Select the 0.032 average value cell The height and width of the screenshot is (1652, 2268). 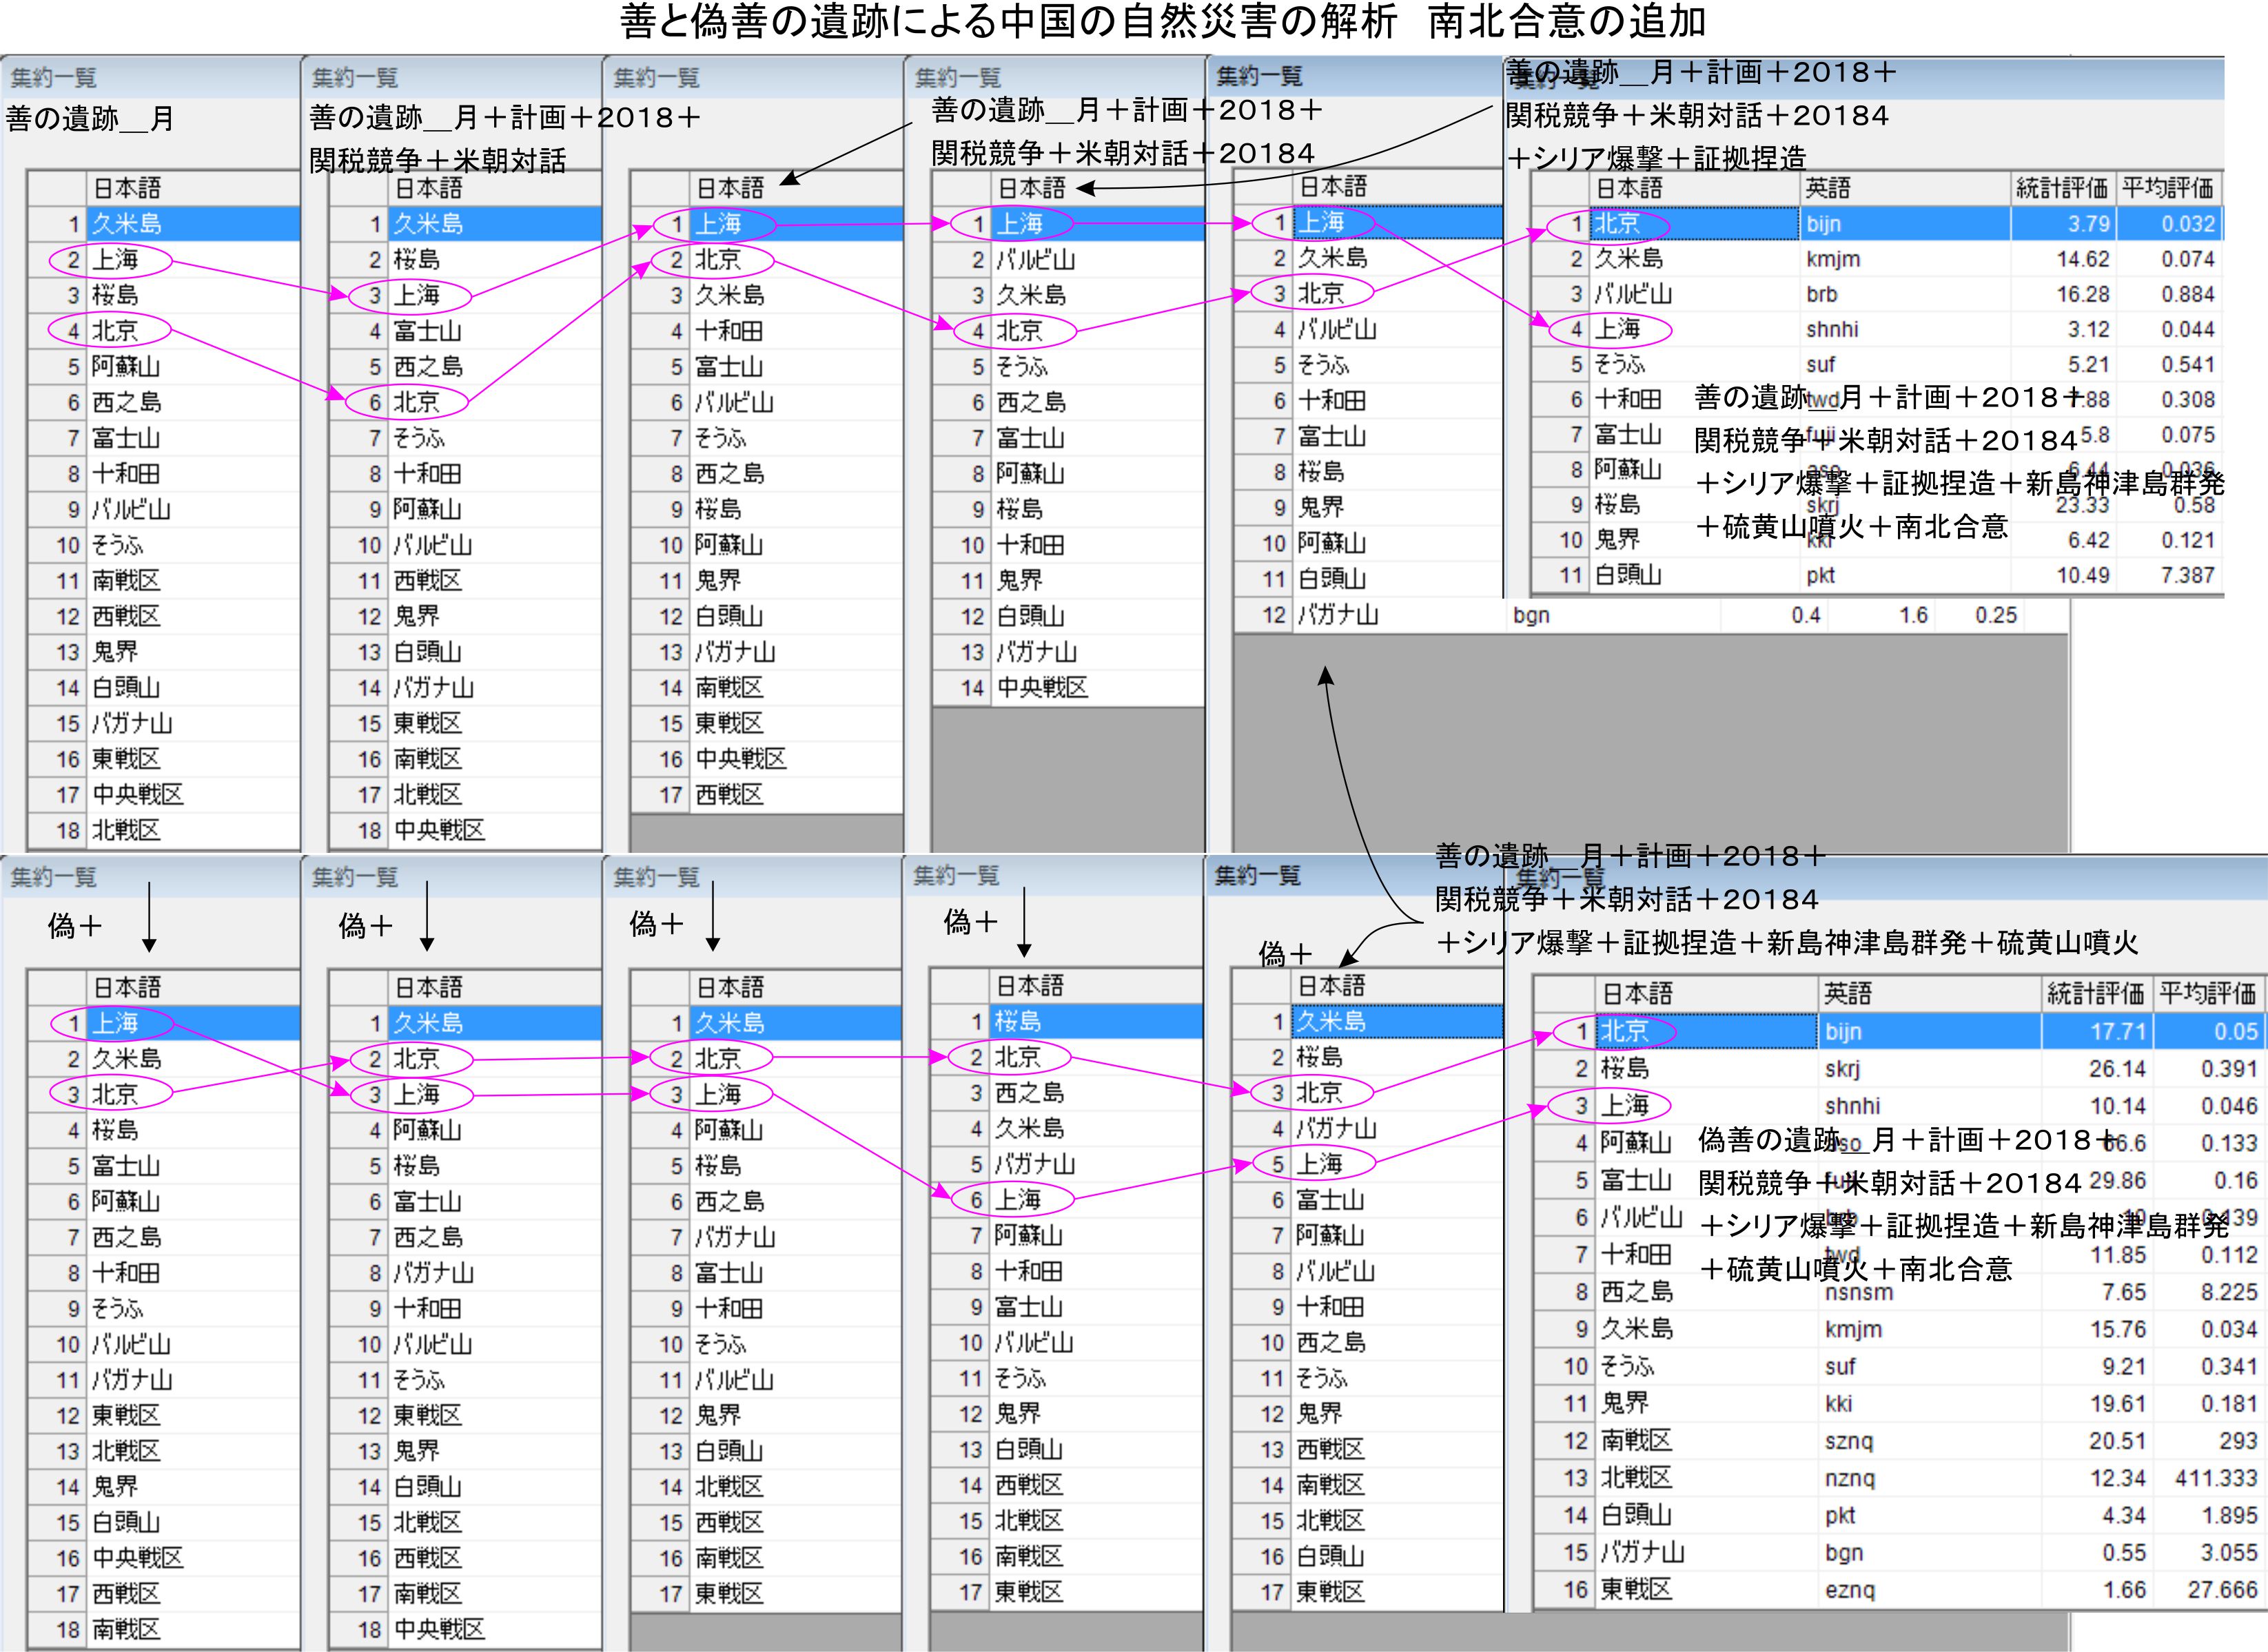(2187, 223)
